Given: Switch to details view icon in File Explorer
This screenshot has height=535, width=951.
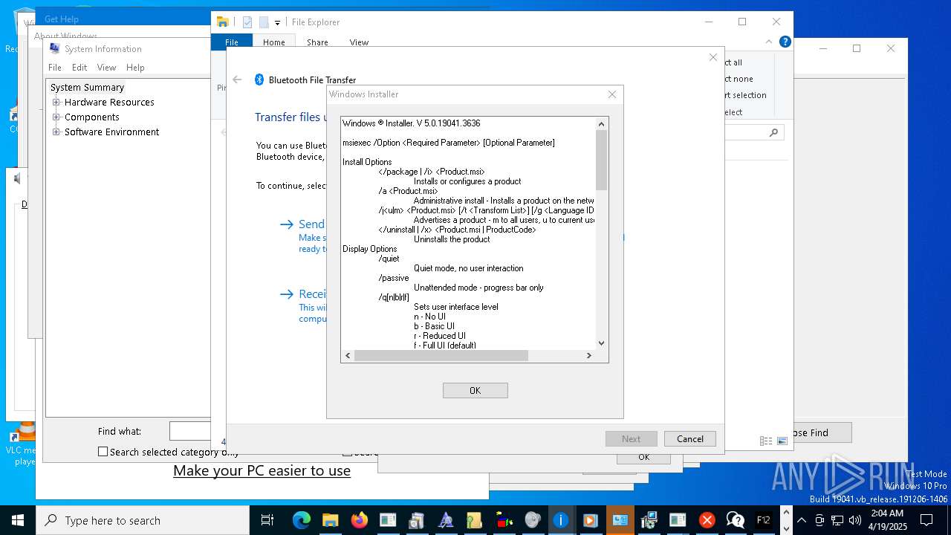Looking at the screenshot, I should [x=766, y=441].
